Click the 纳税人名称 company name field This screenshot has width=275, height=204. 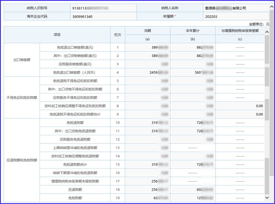(x=236, y=8)
